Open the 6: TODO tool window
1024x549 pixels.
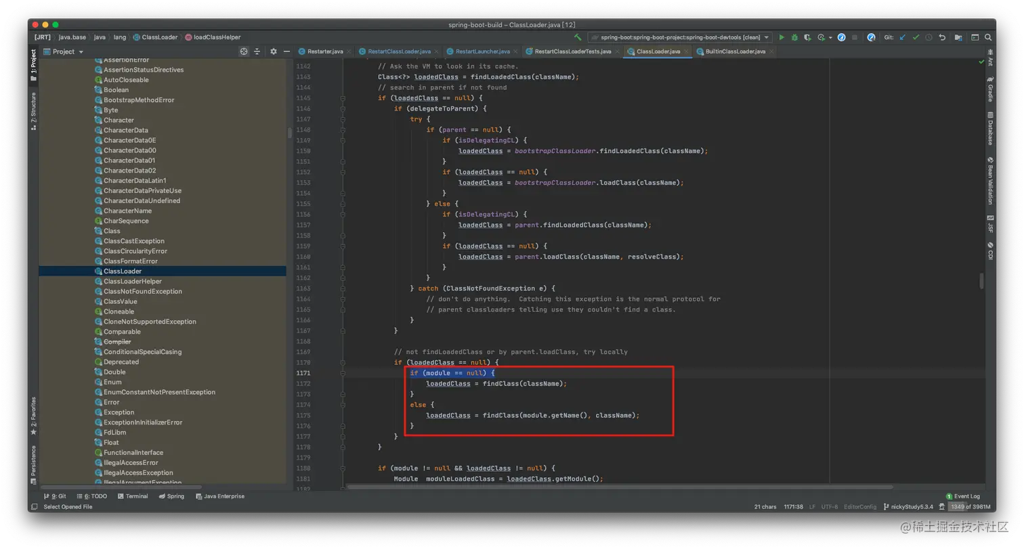point(91,496)
